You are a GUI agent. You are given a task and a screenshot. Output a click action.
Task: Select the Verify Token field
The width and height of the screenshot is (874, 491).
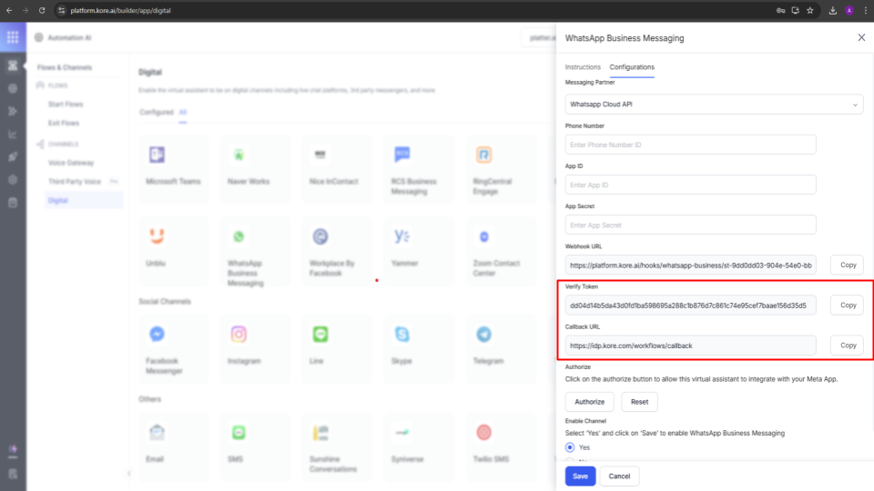[691, 306]
